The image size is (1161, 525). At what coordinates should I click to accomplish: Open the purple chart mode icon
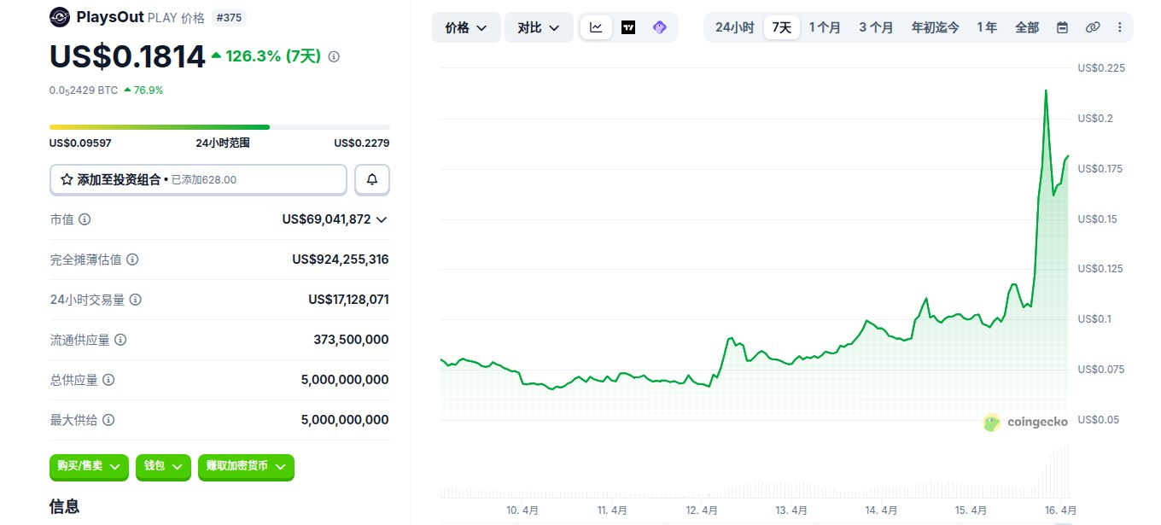pyautogui.click(x=659, y=27)
